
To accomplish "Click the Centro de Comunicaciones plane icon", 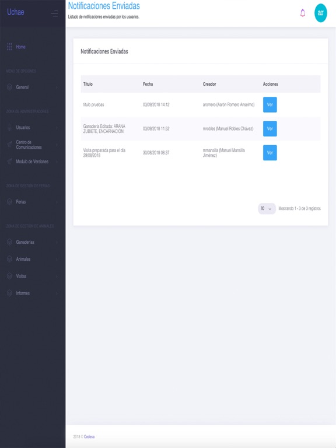I will point(9,145).
